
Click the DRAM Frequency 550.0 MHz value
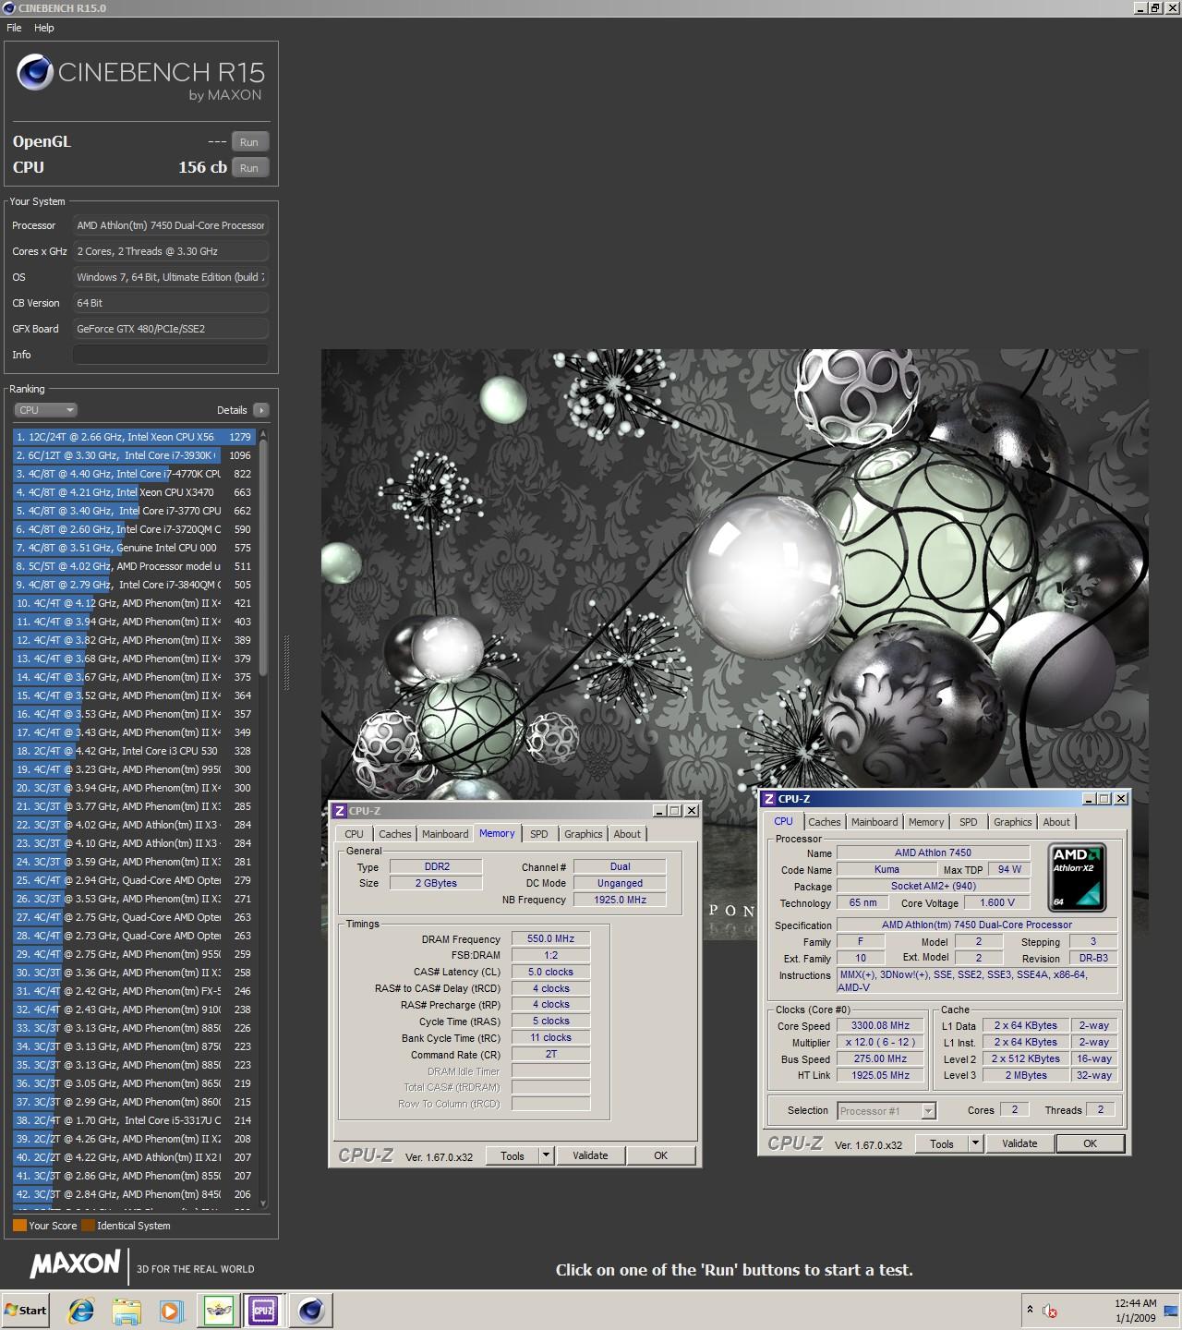[x=551, y=938]
